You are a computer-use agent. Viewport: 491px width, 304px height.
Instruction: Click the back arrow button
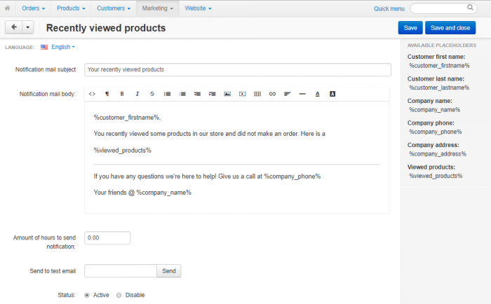(x=14, y=27)
